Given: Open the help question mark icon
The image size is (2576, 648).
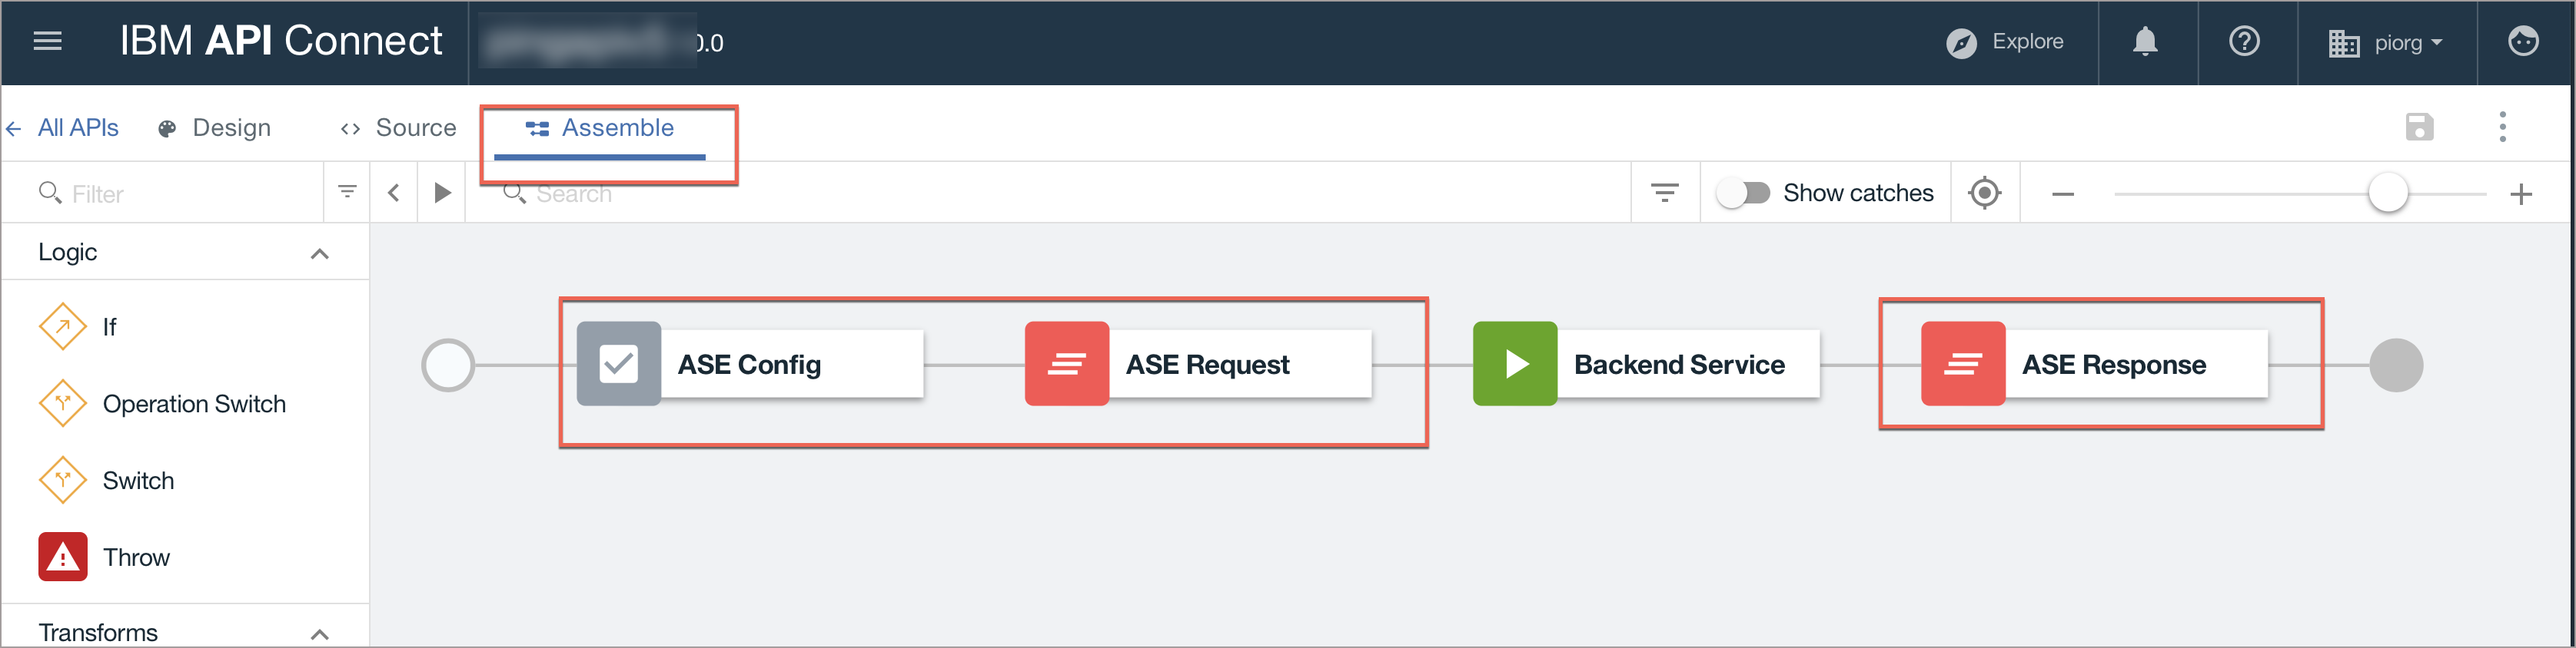Looking at the screenshot, I should point(2244,41).
